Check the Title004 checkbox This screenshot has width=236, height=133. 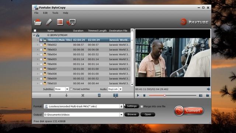[x=41, y=54]
